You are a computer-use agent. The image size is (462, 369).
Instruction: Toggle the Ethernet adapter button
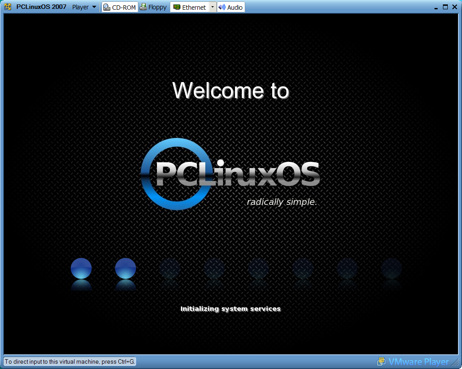pos(189,7)
